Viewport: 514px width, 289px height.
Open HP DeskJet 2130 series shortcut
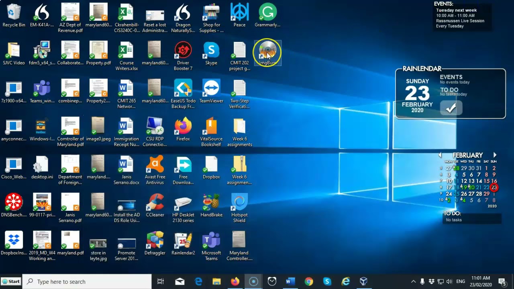pos(183,208)
